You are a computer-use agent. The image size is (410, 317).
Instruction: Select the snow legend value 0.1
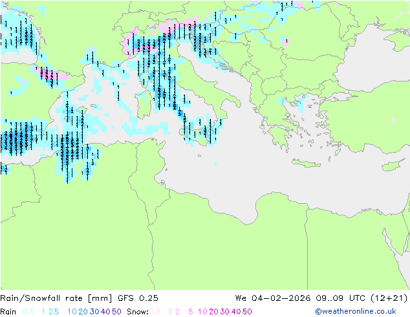(x=155, y=312)
